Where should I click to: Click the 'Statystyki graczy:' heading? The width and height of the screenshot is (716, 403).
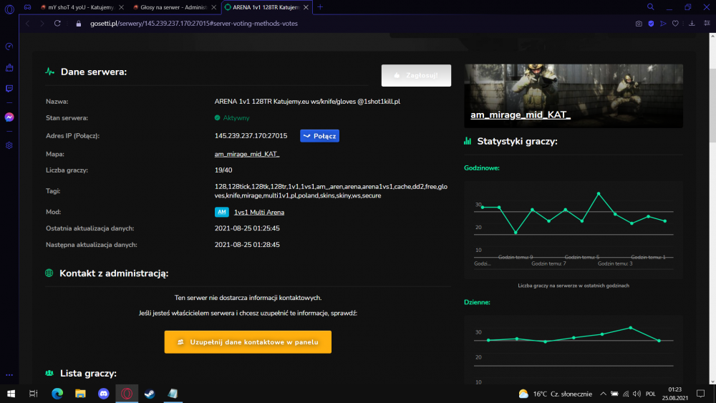click(x=517, y=142)
